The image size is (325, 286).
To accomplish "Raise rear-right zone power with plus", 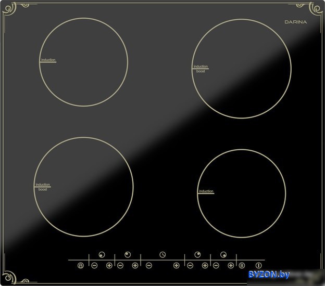I will click(205, 265).
